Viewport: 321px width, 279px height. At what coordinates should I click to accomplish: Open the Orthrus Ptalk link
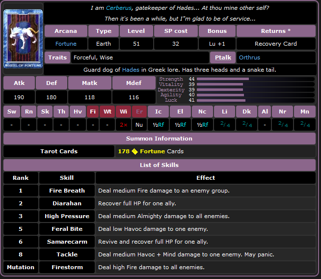point(249,57)
